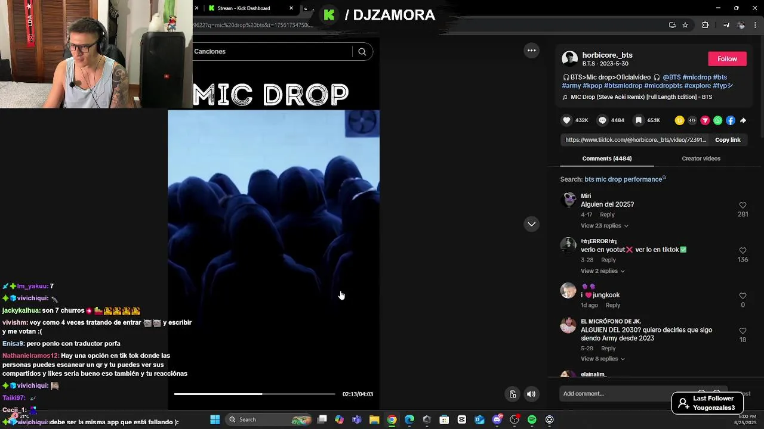This screenshot has width=764, height=429.
Task: Click the yellow repost icon
Action: coord(679,120)
